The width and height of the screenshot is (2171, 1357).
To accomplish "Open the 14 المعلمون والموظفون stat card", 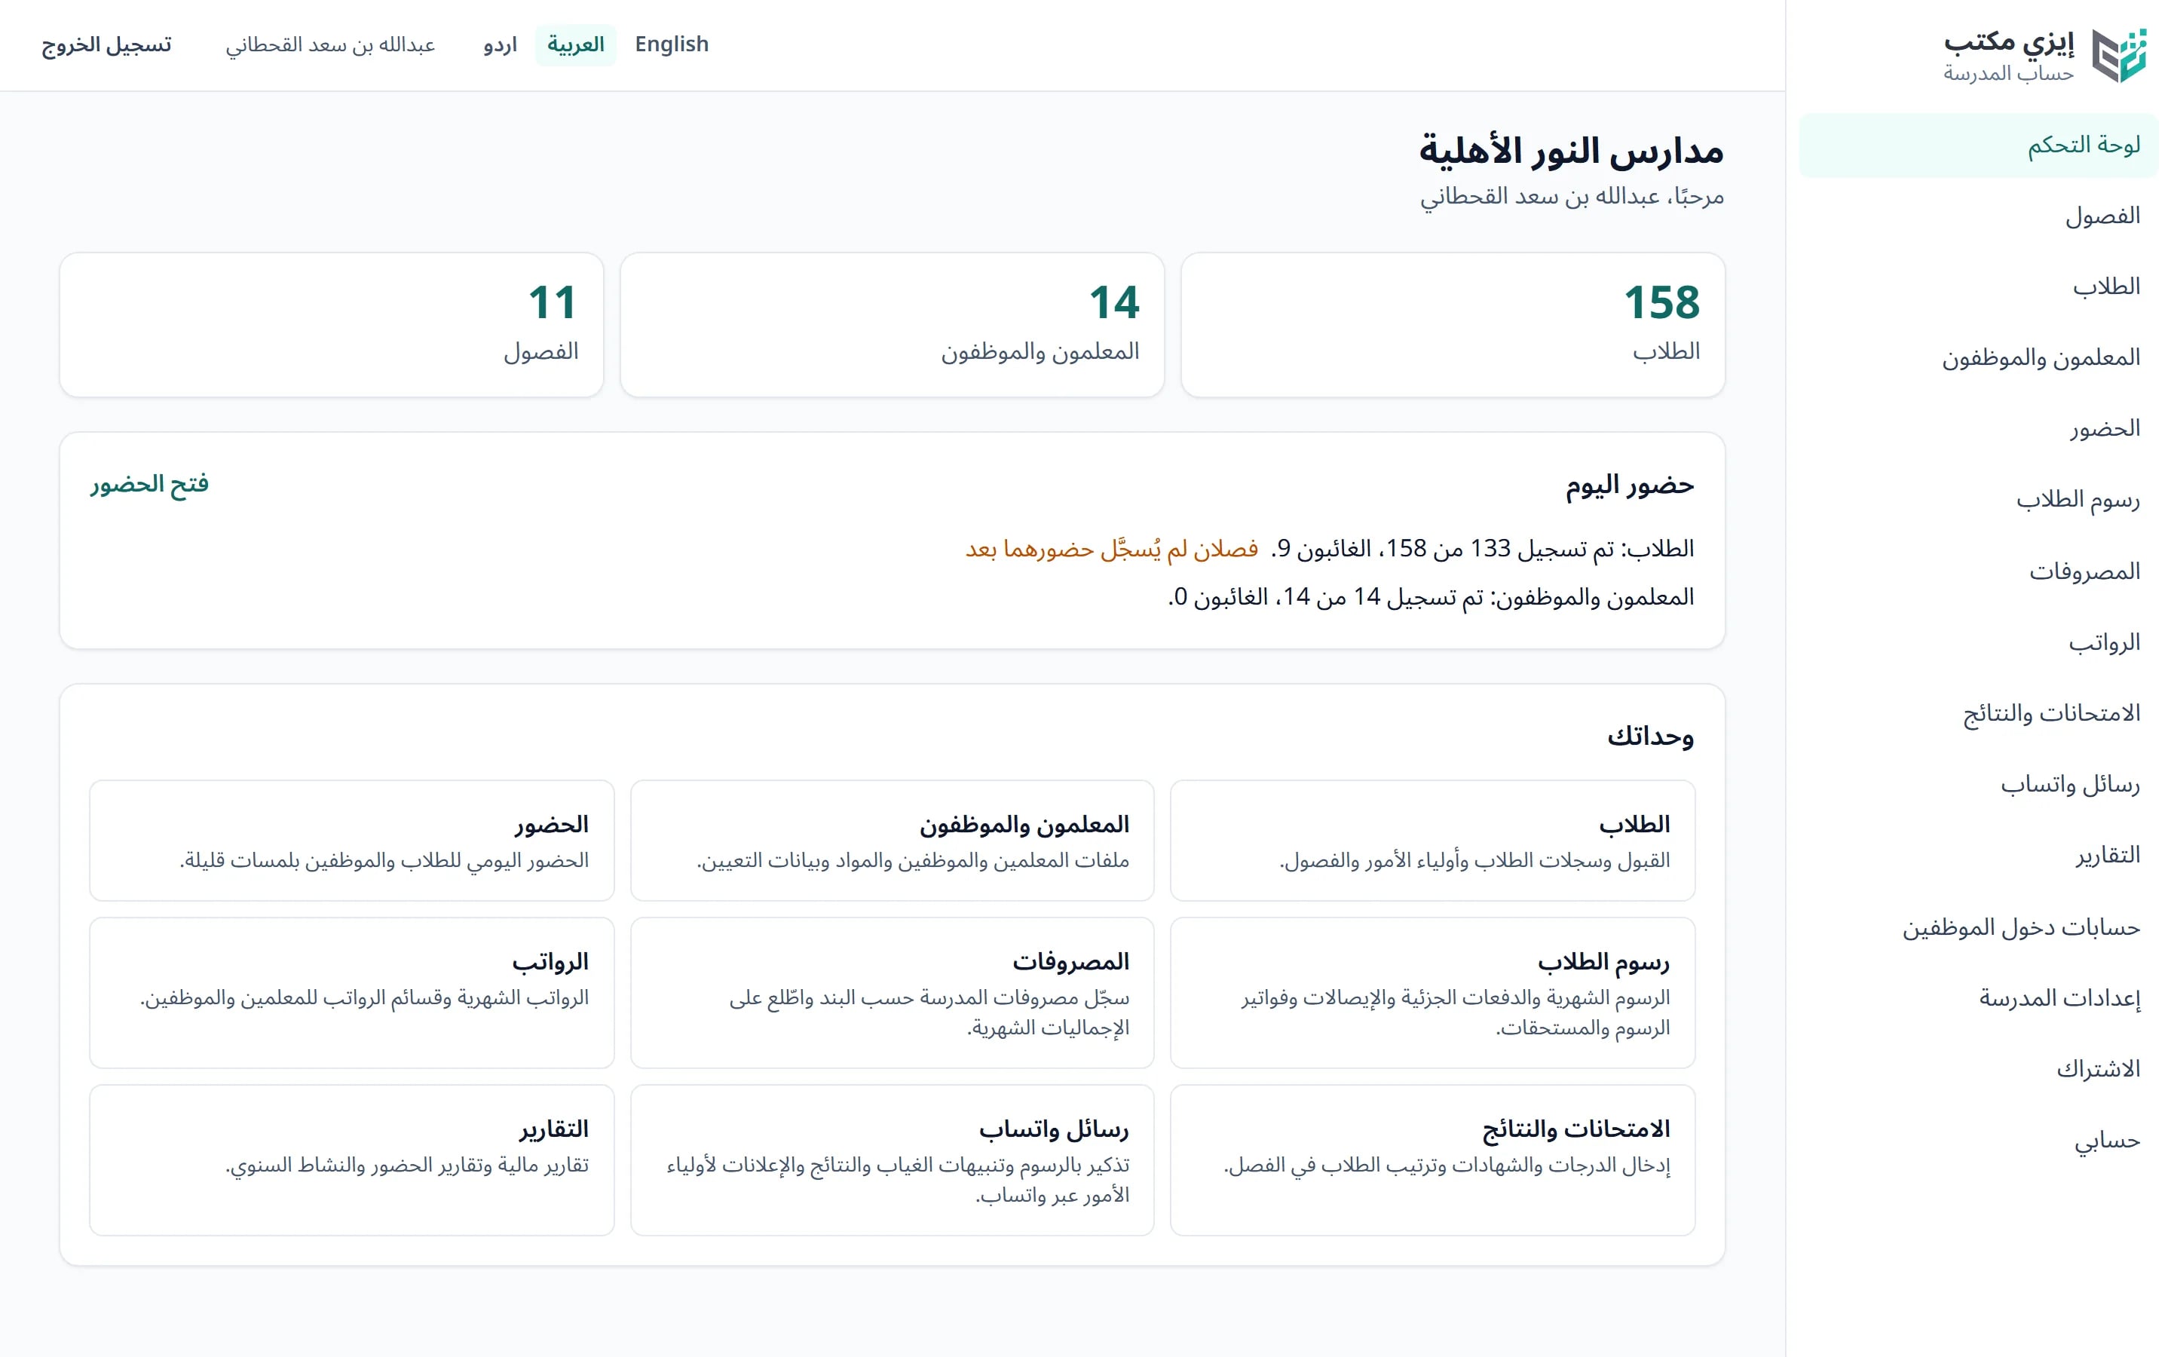I will tap(892, 325).
